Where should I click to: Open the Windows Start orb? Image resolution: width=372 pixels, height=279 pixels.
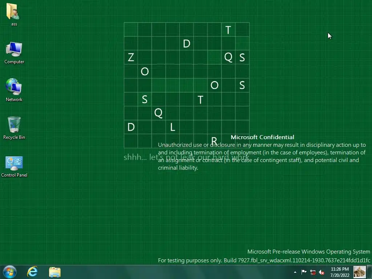10,272
